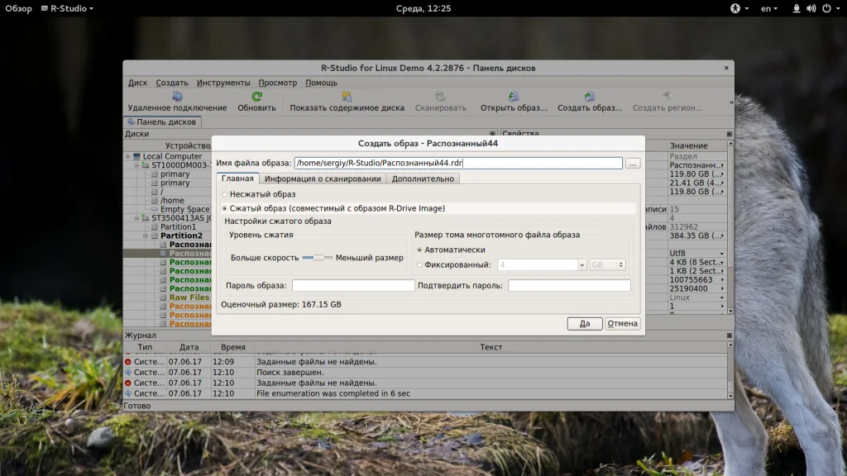
Task: Click the Отмена button
Action: pos(622,324)
